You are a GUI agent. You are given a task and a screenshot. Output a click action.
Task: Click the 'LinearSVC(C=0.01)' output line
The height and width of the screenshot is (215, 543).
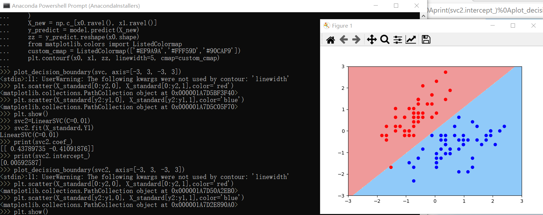tap(30, 135)
